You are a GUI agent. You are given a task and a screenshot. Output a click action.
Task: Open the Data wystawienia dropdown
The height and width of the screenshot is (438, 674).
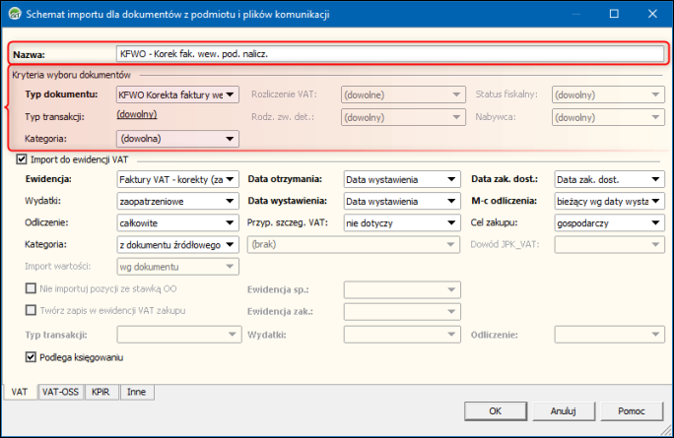tap(402, 201)
